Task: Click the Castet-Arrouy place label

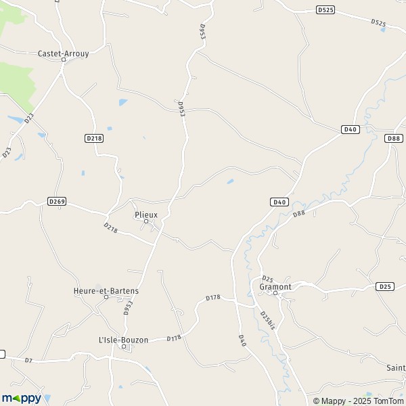Action: [x=64, y=53]
